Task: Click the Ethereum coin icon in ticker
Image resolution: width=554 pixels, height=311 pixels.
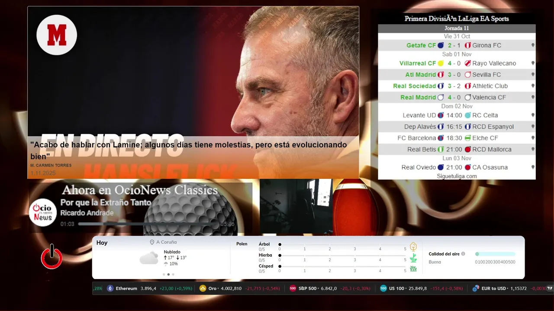Action: [x=110, y=289]
